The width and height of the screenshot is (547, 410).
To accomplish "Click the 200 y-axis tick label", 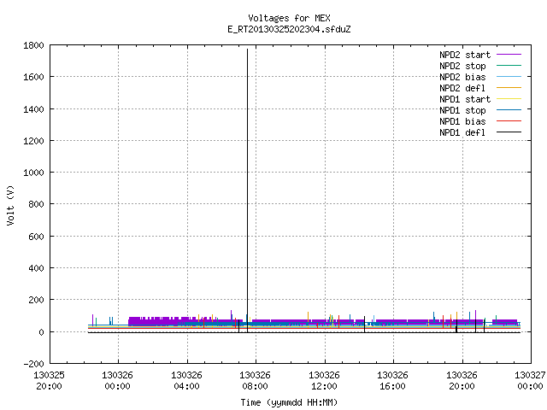I will point(36,300).
